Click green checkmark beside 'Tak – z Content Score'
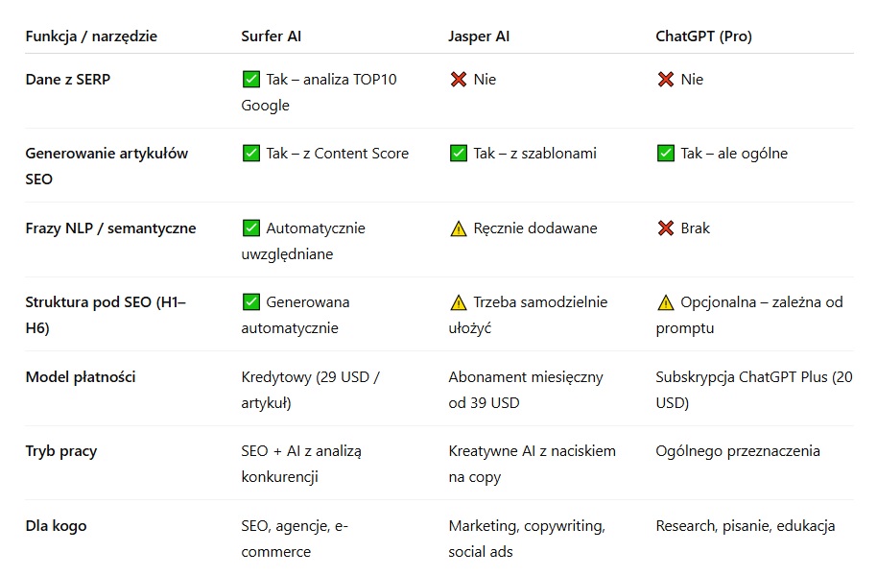Image resolution: width=877 pixels, height=576 pixels. pyautogui.click(x=251, y=154)
